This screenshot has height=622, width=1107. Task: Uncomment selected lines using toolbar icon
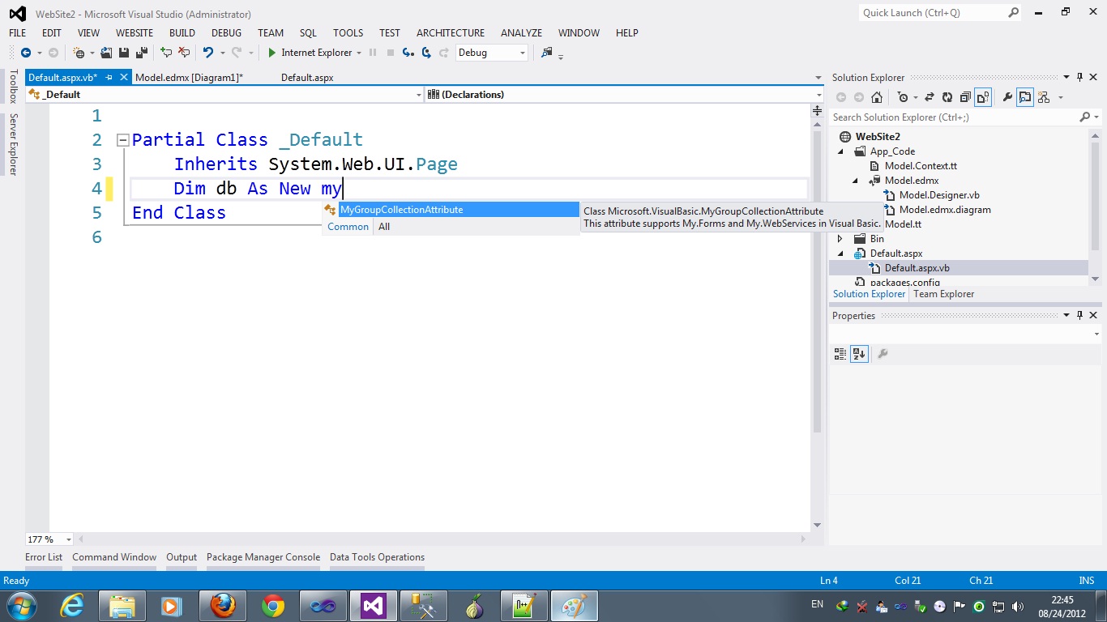pyautogui.click(x=184, y=53)
